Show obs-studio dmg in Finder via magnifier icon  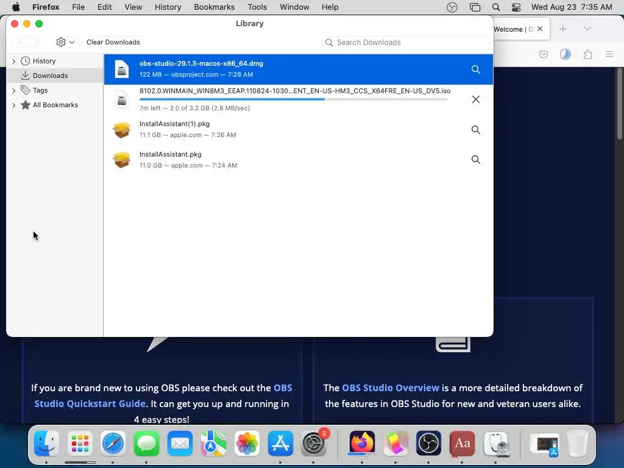click(475, 69)
